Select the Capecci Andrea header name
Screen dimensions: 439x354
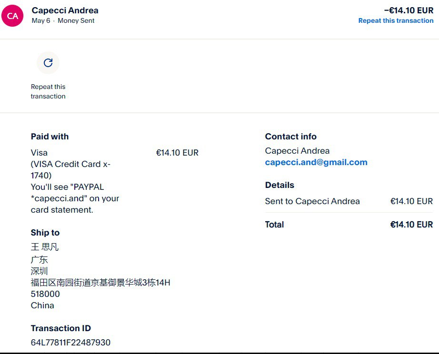click(65, 10)
